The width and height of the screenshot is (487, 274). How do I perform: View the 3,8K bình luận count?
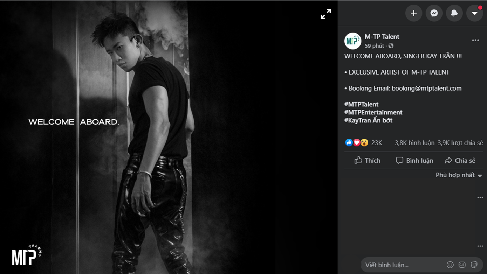[x=414, y=143]
